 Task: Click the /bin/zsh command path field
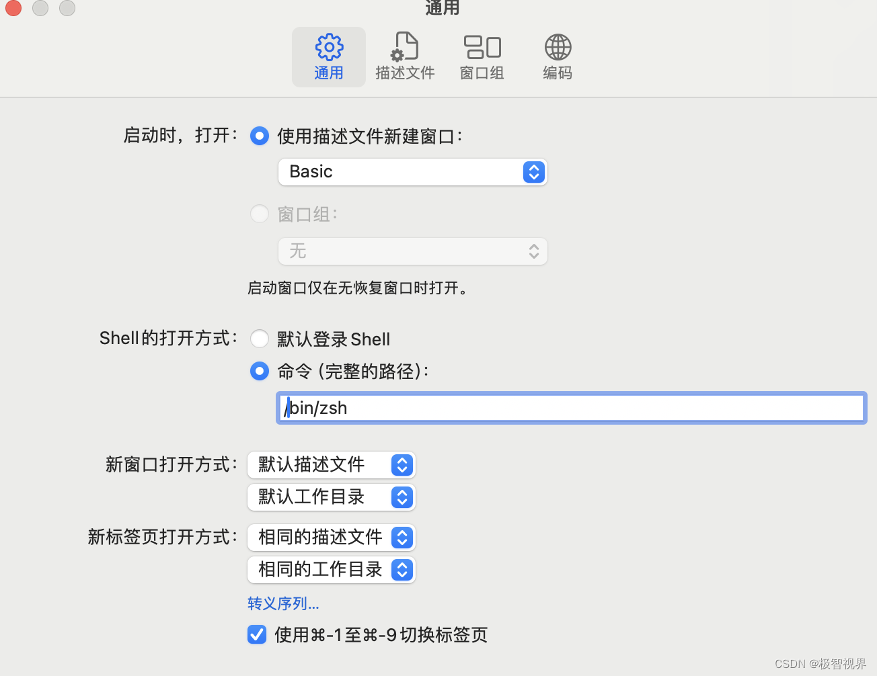[x=572, y=408]
